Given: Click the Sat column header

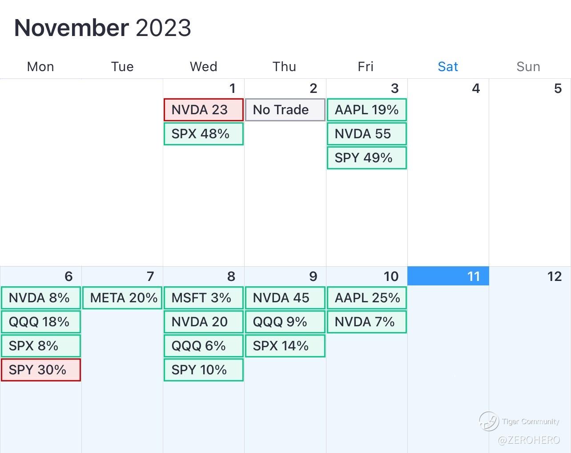Looking at the screenshot, I should tap(447, 67).
